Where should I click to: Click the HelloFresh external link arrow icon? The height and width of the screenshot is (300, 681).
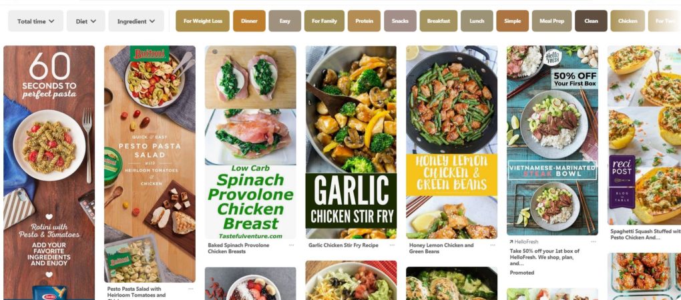click(x=511, y=242)
